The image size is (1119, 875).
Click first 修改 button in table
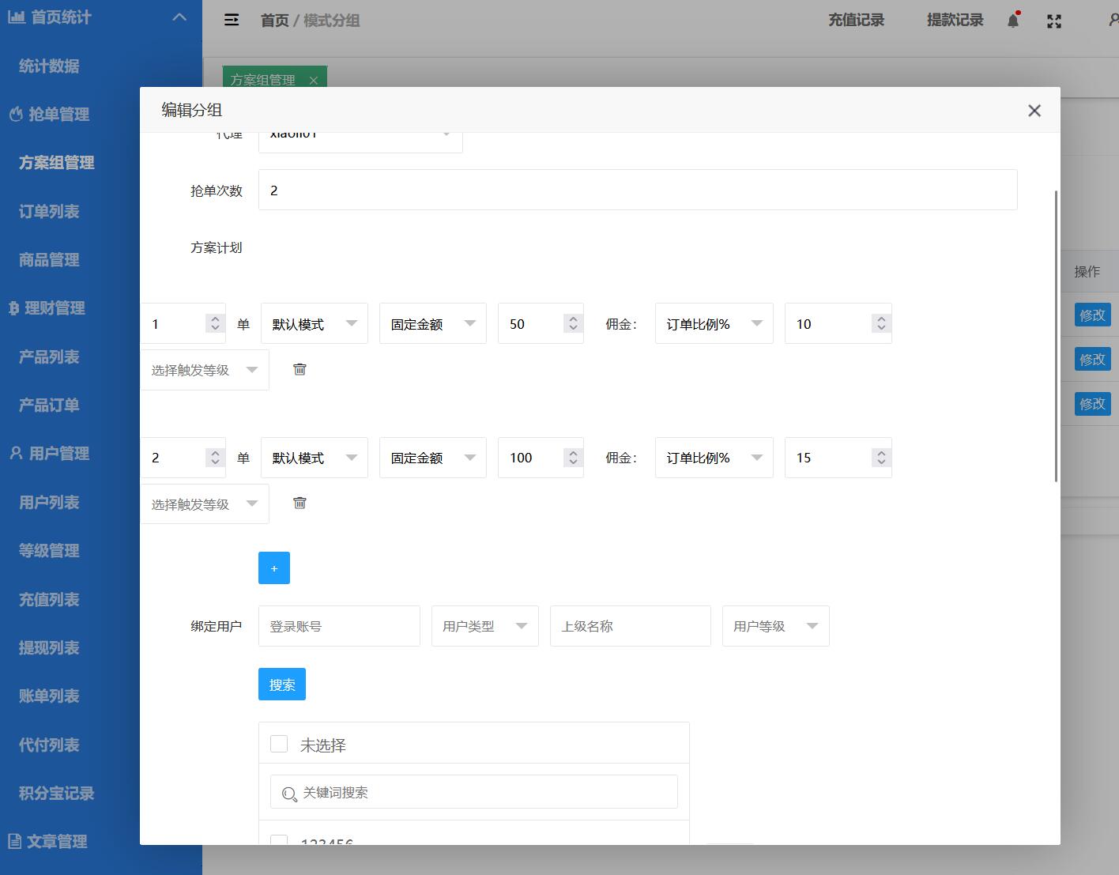pyautogui.click(x=1092, y=315)
